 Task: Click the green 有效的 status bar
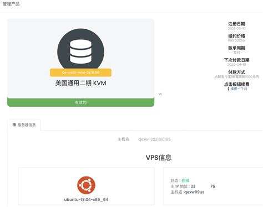80,102
